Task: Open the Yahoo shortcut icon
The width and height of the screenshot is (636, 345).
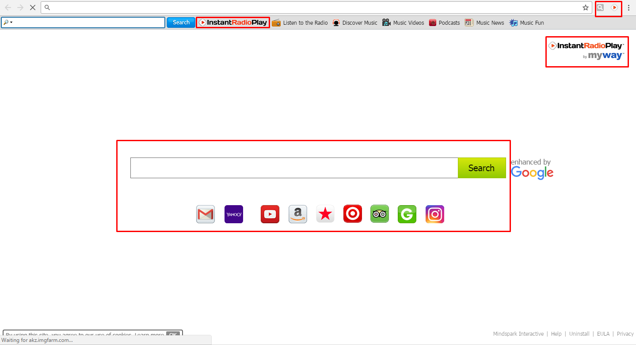Action: click(234, 214)
